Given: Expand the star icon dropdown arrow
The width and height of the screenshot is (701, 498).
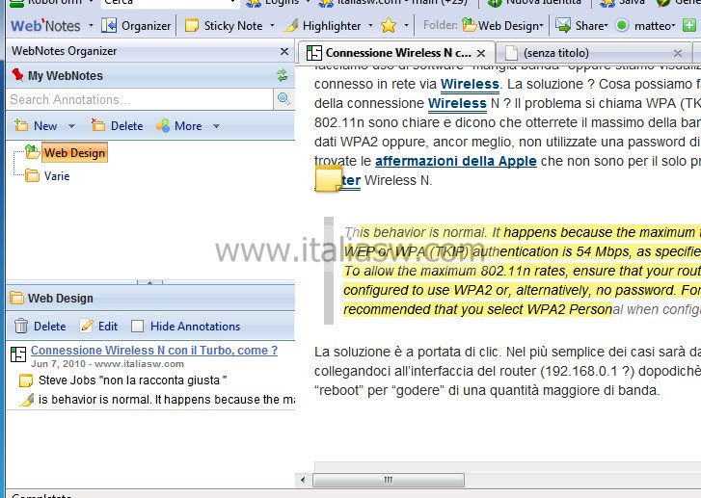Looking at the screenshot, I should [x=406, y=25].
